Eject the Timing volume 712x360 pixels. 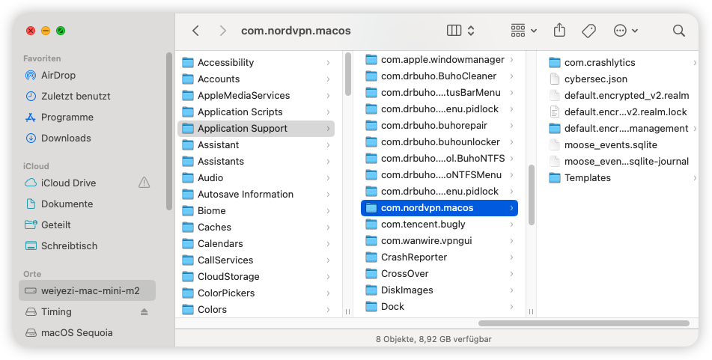[144, 312]
